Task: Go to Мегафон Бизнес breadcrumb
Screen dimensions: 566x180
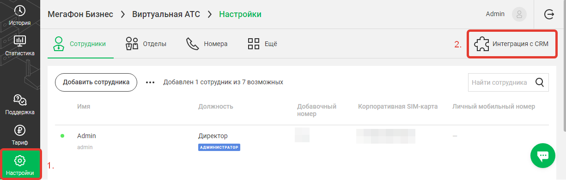Action: [x=80, y=14]
